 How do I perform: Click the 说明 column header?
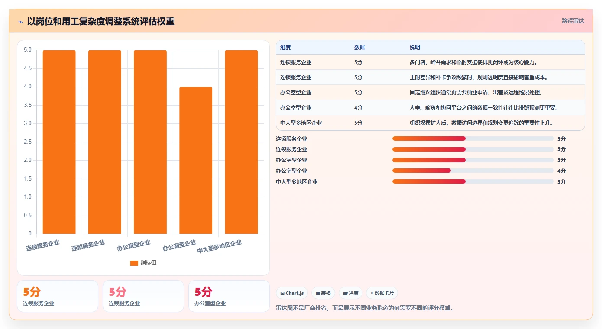[415, 48]
